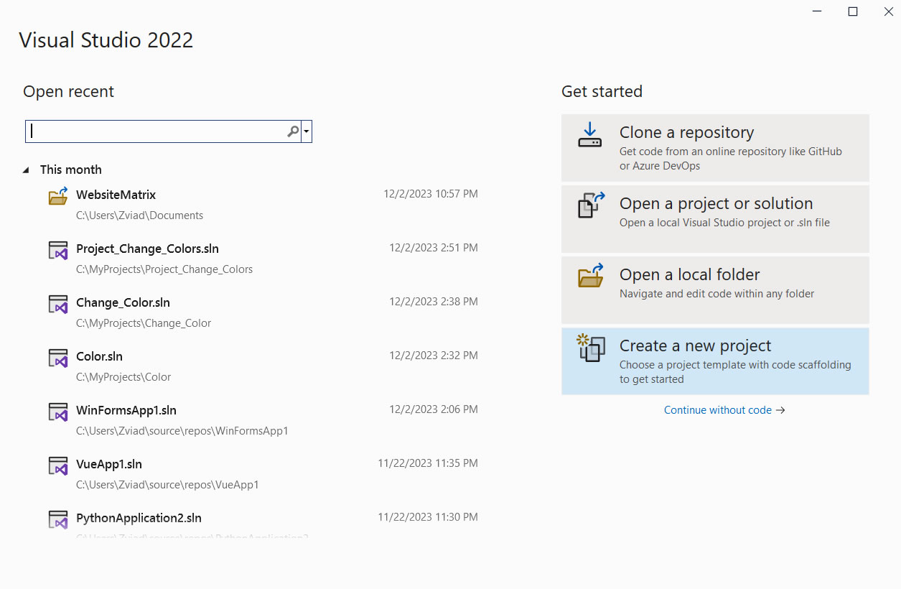Viewport: 901px width, 589px height.
Task: Collapse the This month group
Action: pyautogui.click(x=27, y=170)
